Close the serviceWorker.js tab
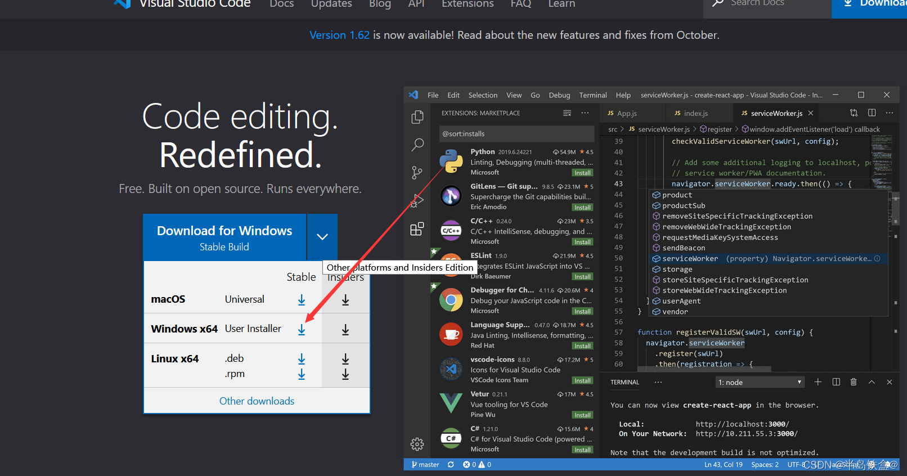 coord(811,113)
